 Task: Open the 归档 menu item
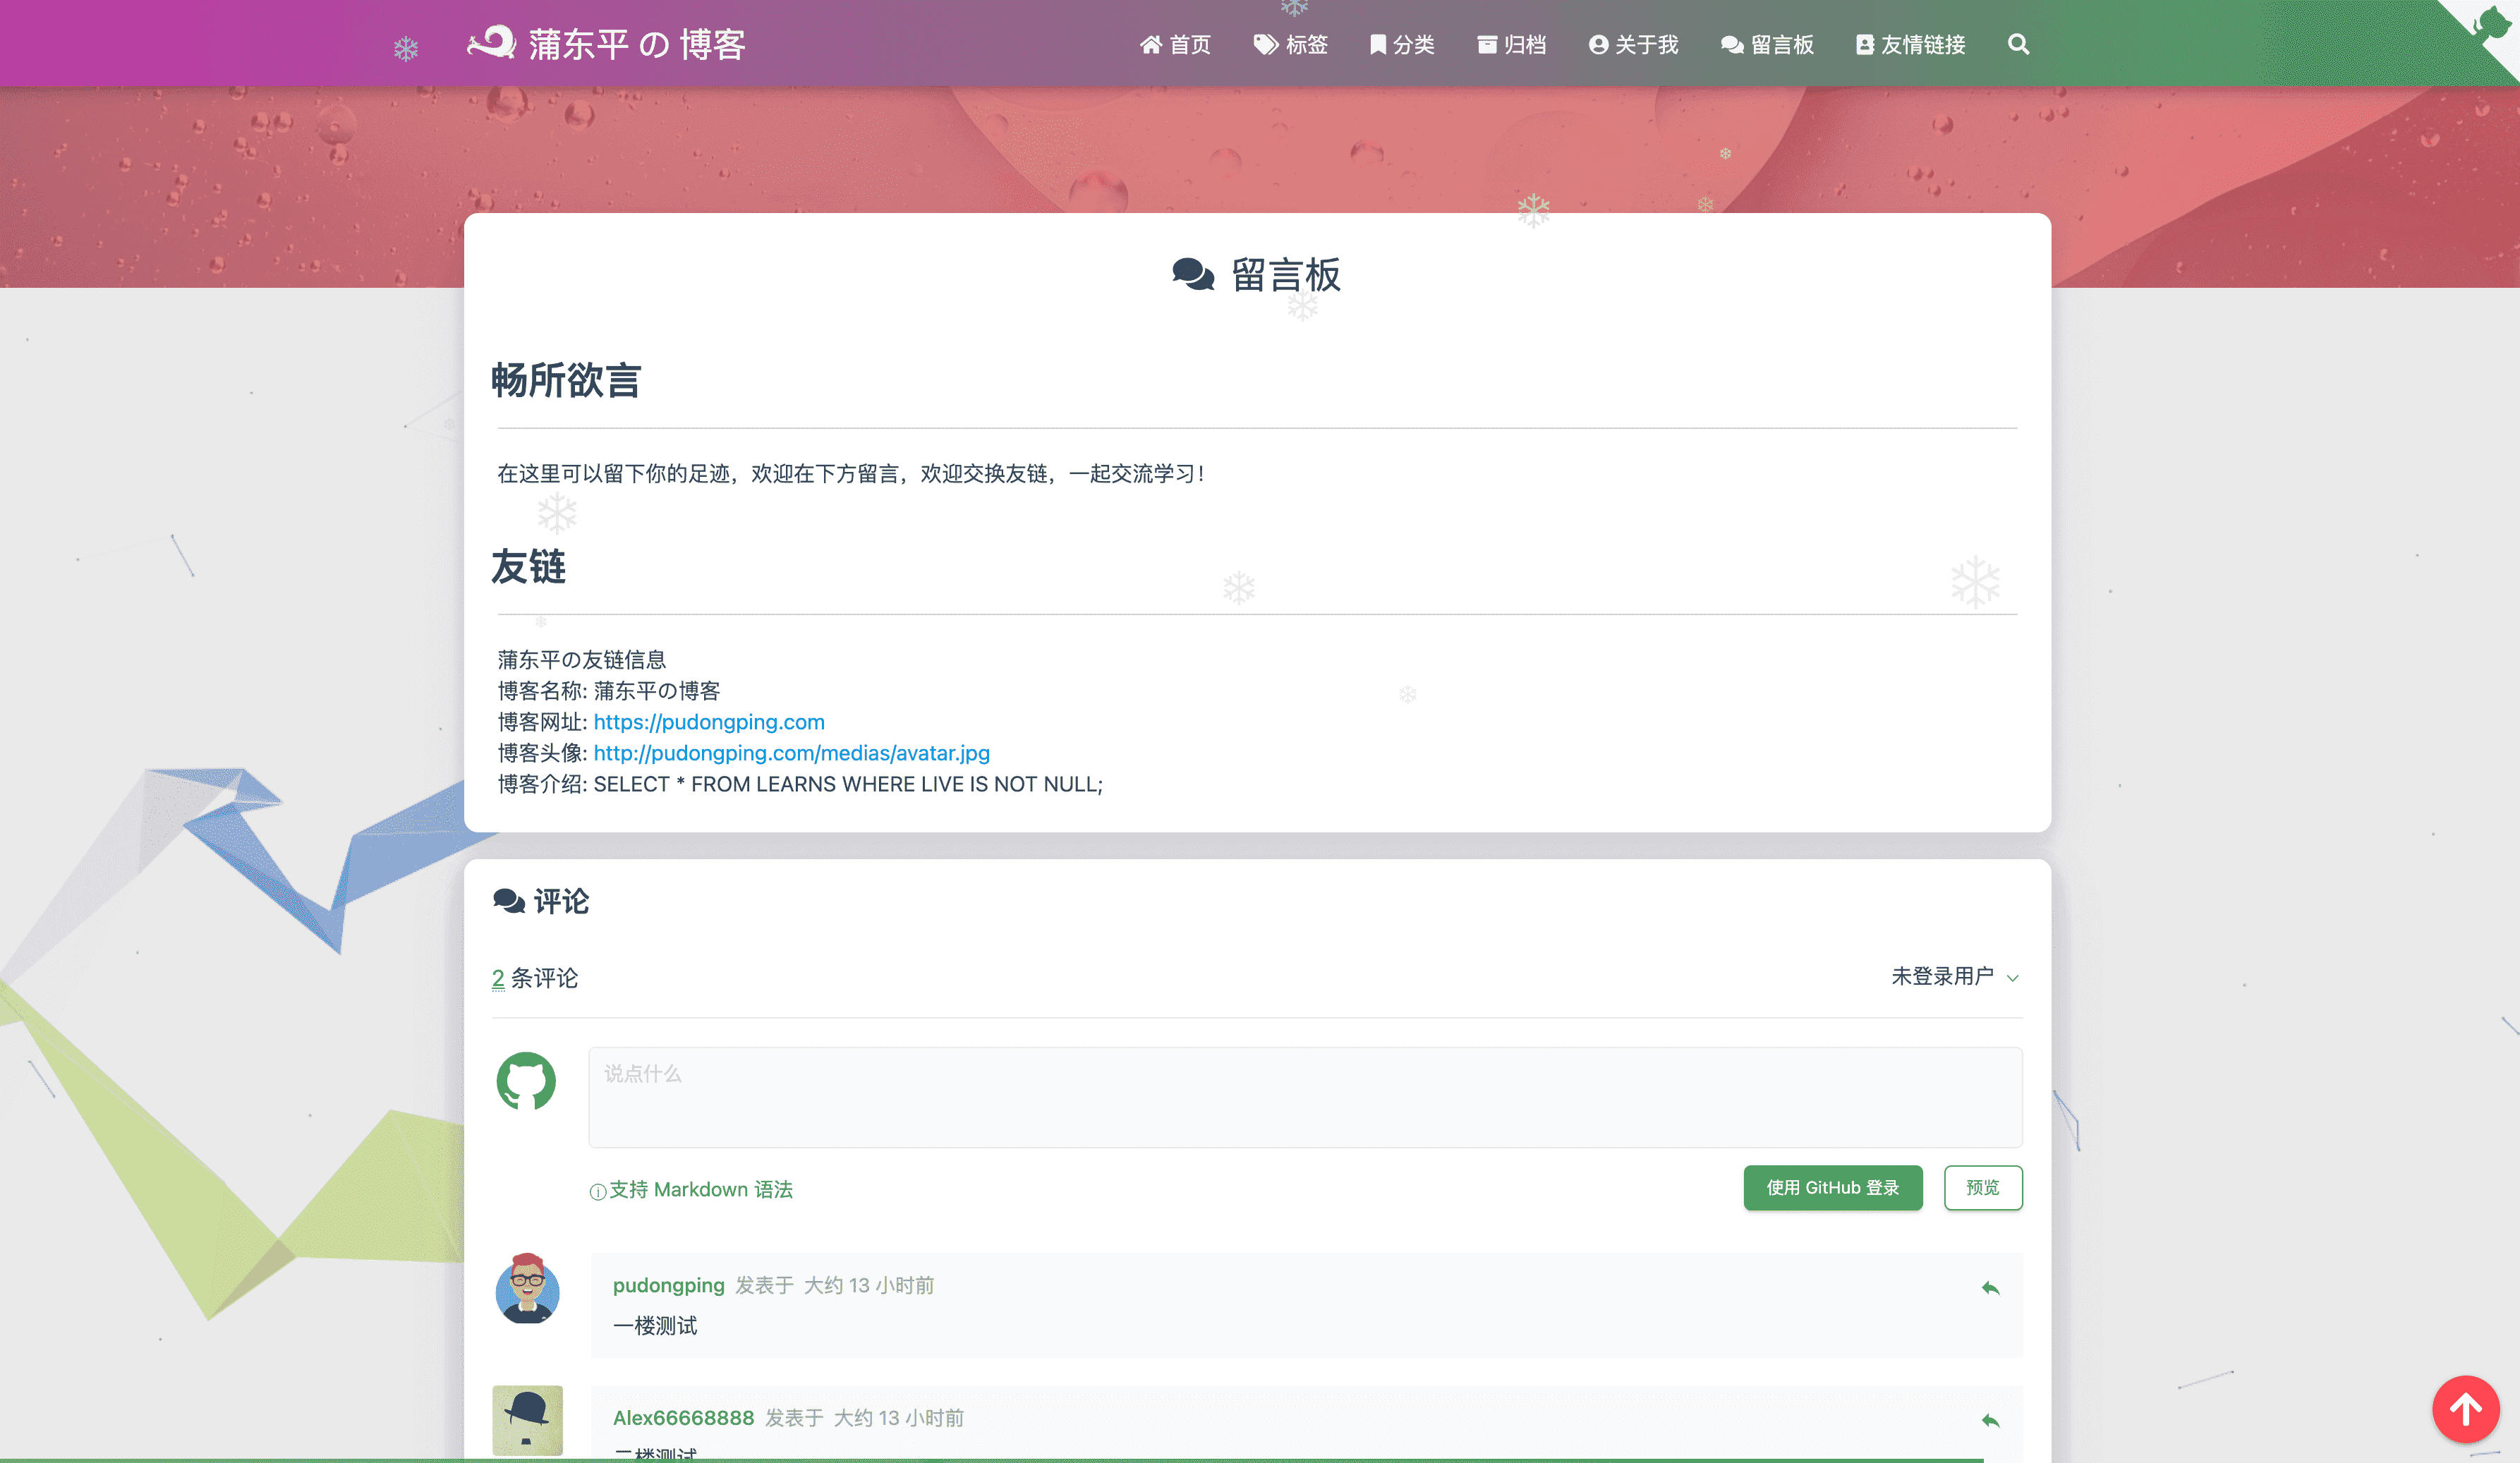pyautogui.click(x=1511, y=45)
